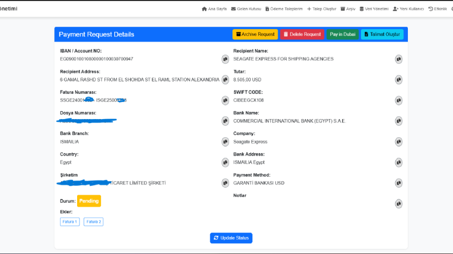Copy the Dosya Numarası value
The image size is (453, 254).
coord(225,121)
